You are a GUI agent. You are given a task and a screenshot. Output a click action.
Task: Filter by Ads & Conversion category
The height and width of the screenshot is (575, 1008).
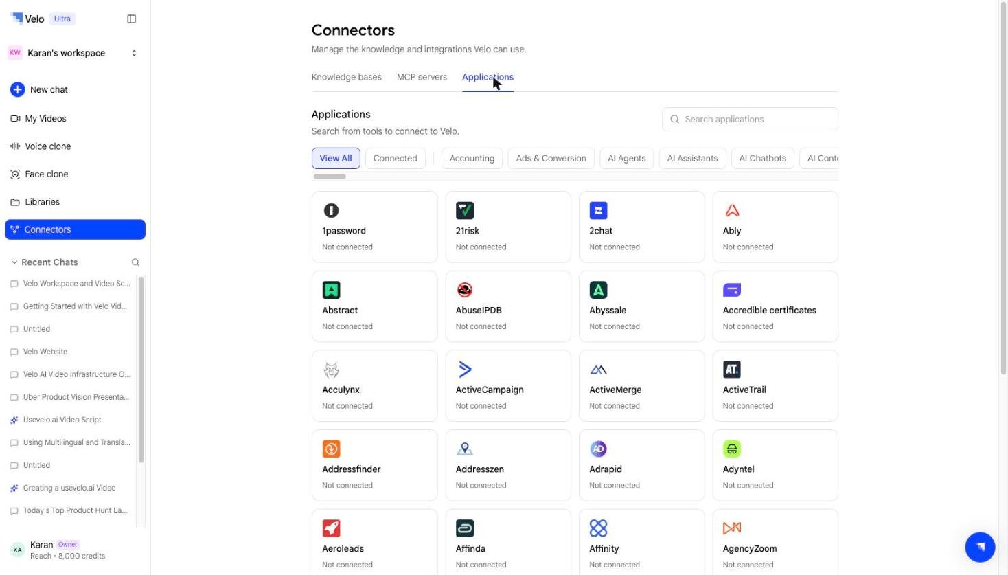[x=551, y=158]
